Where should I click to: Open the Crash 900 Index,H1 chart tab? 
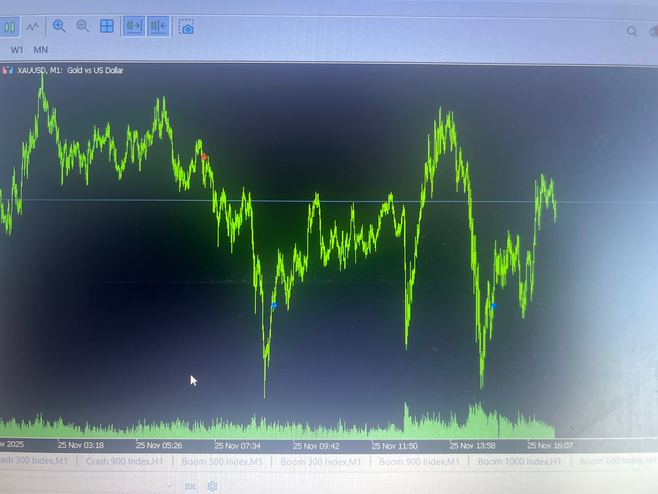pos(125,461)
